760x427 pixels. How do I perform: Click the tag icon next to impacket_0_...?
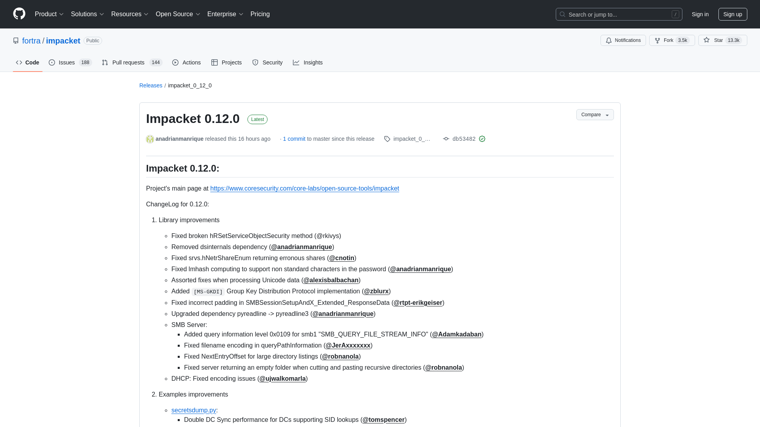click(x=387, y=139)
